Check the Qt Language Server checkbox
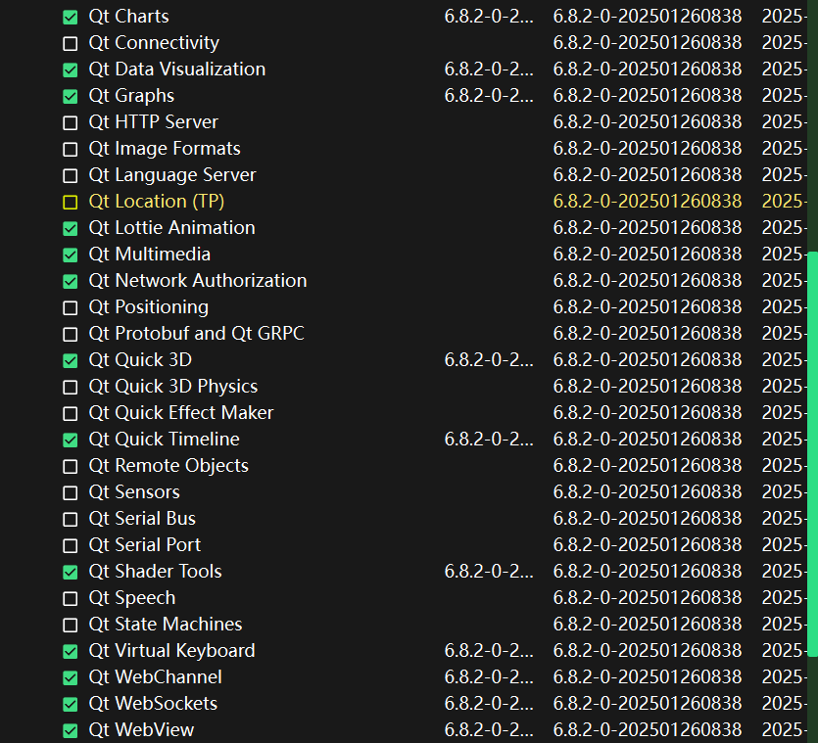 click(70, 175)
